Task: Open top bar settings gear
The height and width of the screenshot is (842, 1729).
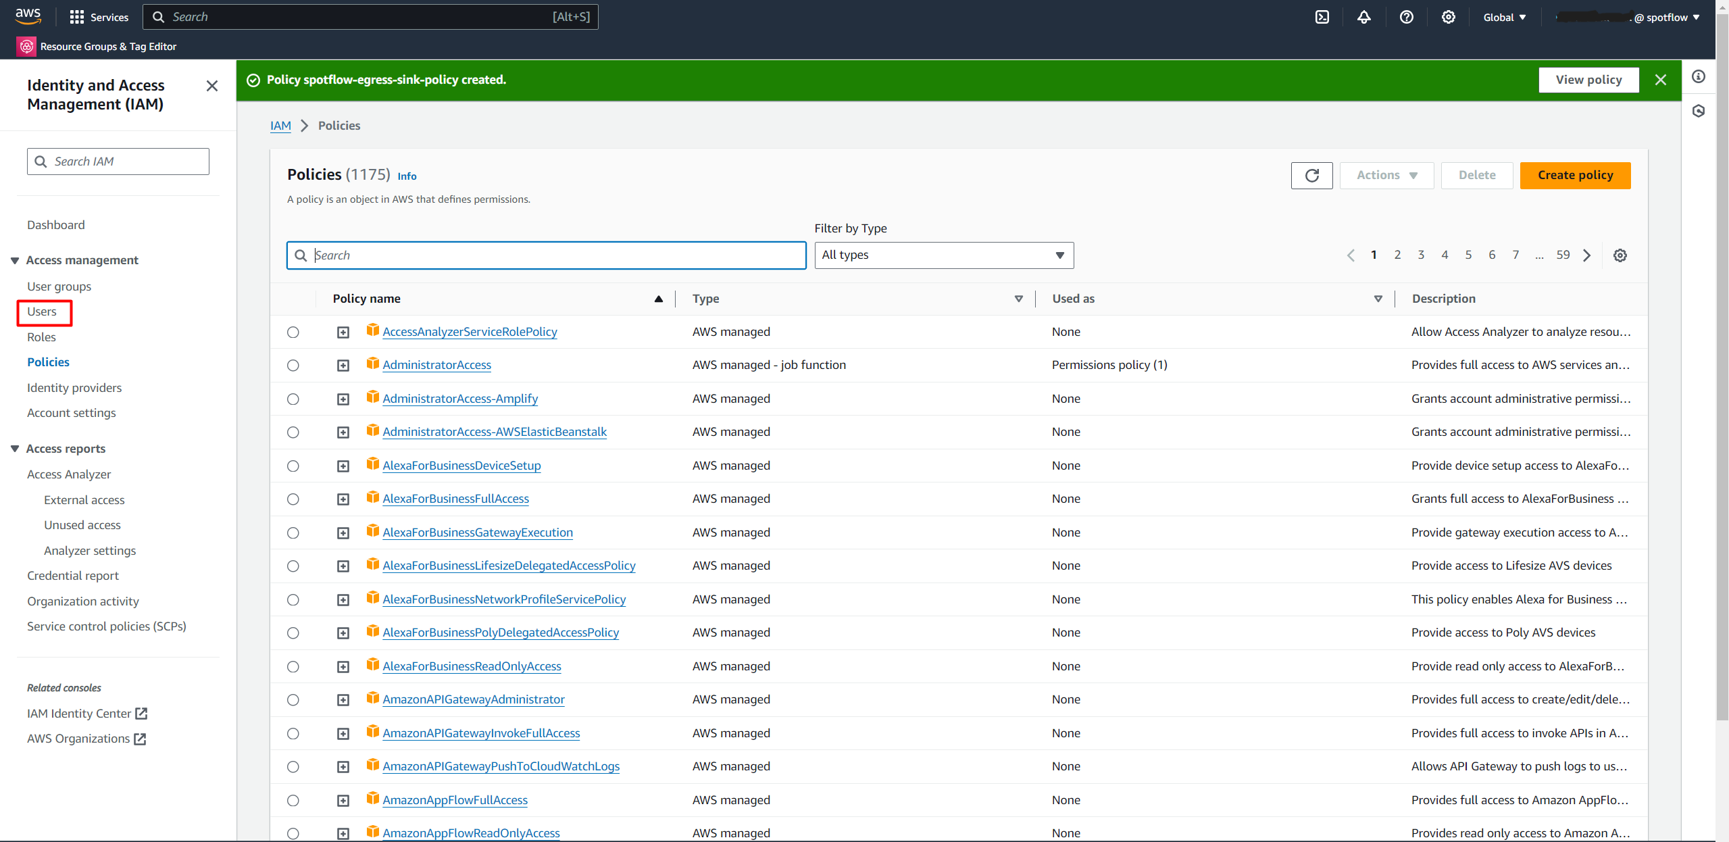Action: click(1448, 17)
